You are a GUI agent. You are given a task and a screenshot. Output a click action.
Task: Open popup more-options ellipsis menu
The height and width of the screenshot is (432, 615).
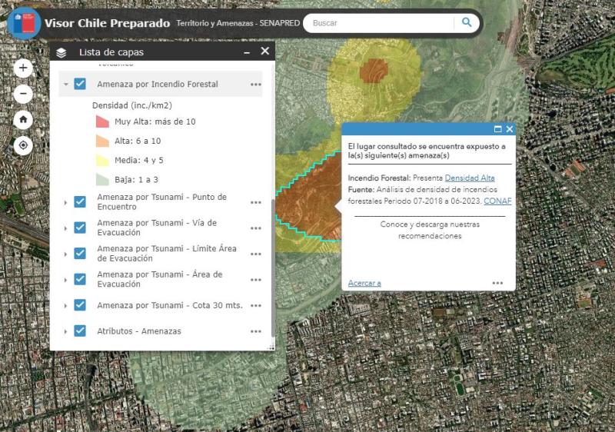[x=497, y=283]
